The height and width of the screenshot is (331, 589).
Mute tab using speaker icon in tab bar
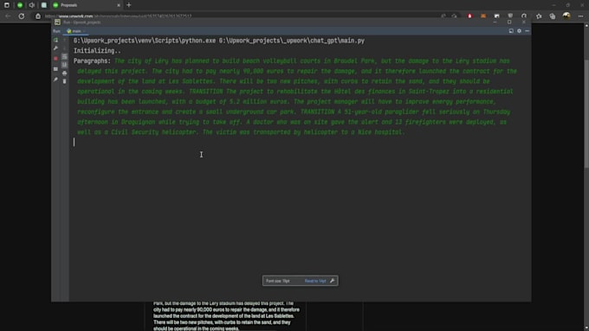coord(31,5)
